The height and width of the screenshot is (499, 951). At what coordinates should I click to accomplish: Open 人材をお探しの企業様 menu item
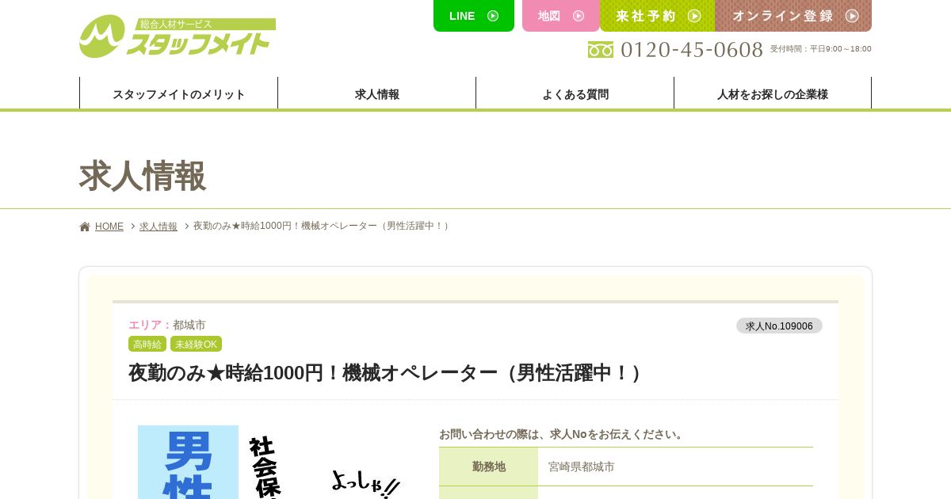click(x=773, y=94)
